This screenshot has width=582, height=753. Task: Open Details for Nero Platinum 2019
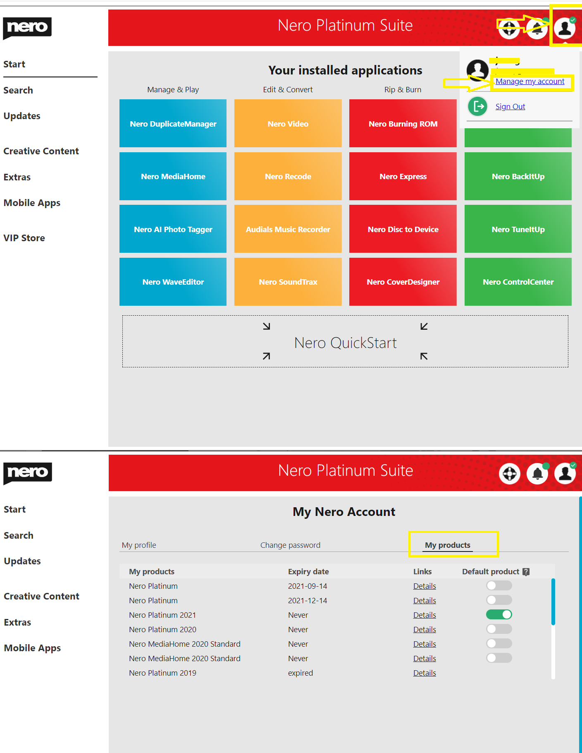click(x=425, y=673)
